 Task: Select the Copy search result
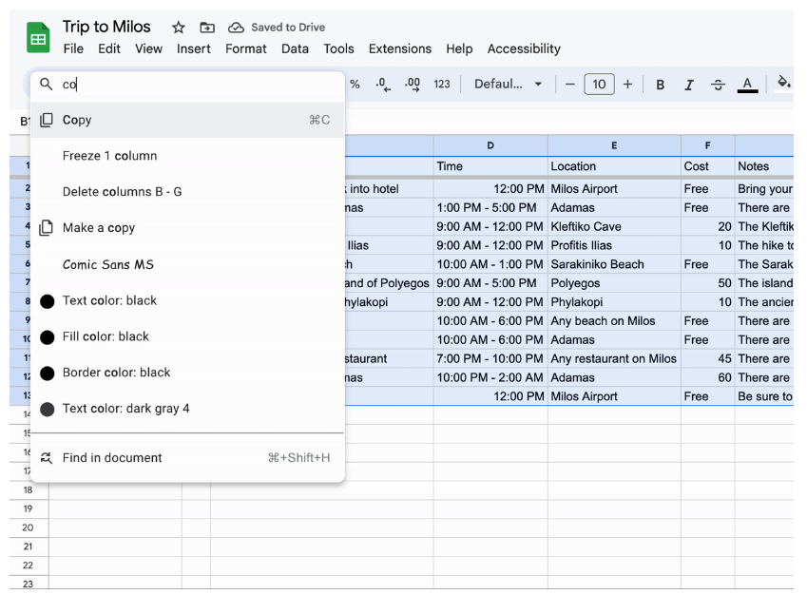pyautogui.click(x=187, y=120)
